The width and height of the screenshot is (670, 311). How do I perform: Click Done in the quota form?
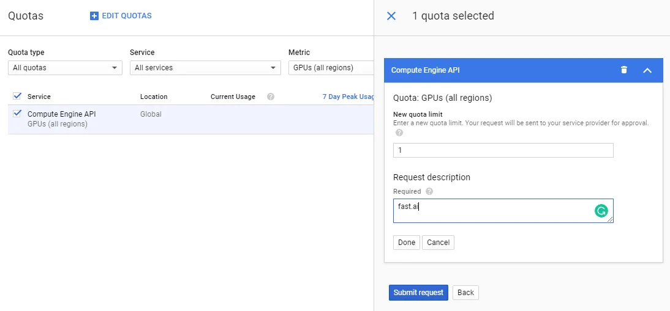coord(406,243)
